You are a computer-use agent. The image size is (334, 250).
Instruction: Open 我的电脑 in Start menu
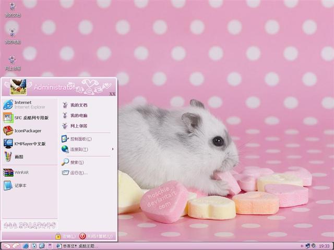click(x=78, y=116)
